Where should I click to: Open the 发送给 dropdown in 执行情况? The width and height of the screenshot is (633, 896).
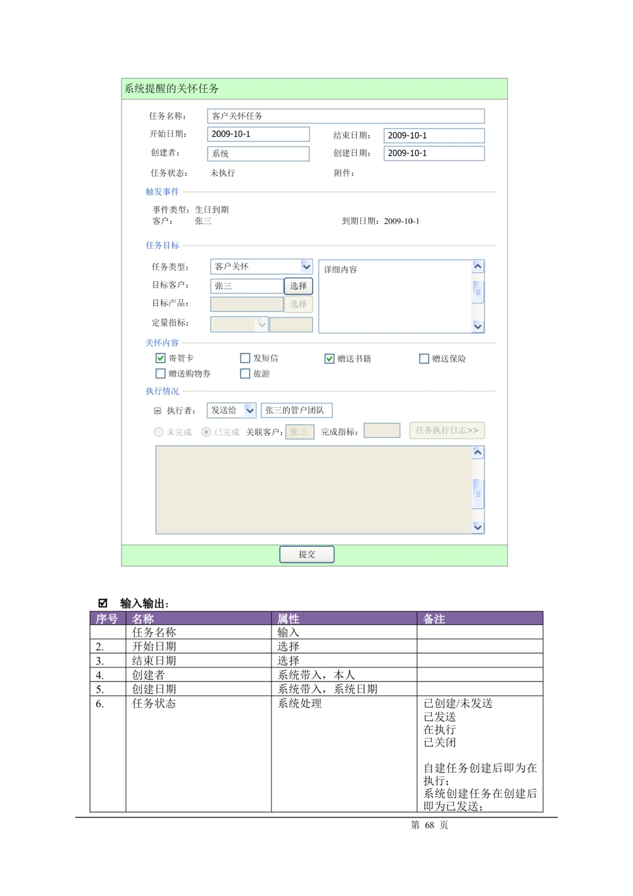(251, 410)
